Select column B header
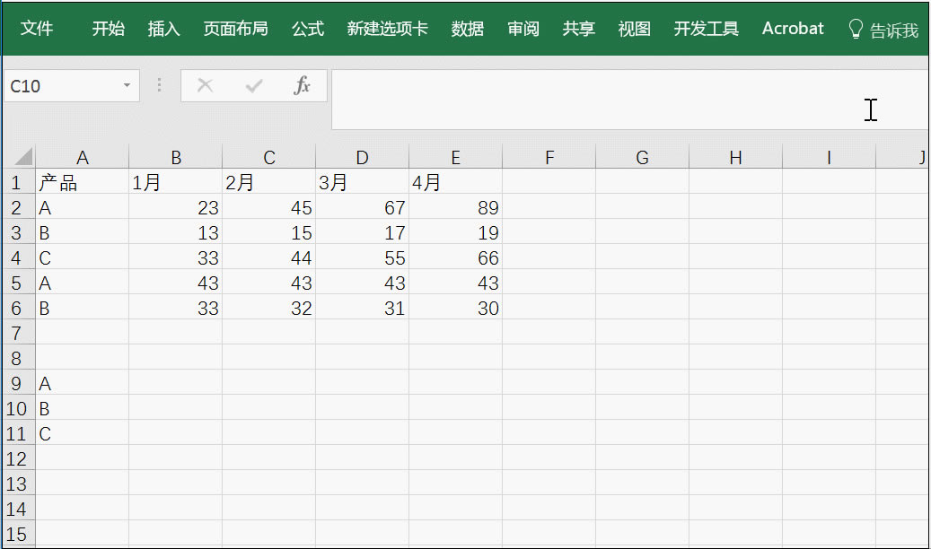This screenshot has width=931, height=549. coord(175,157)
